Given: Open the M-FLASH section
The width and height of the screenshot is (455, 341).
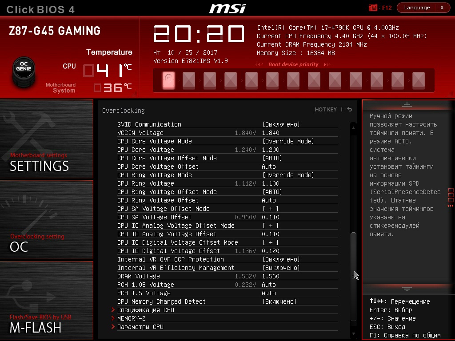Looking at the screenshot, I should click(47, 301).
